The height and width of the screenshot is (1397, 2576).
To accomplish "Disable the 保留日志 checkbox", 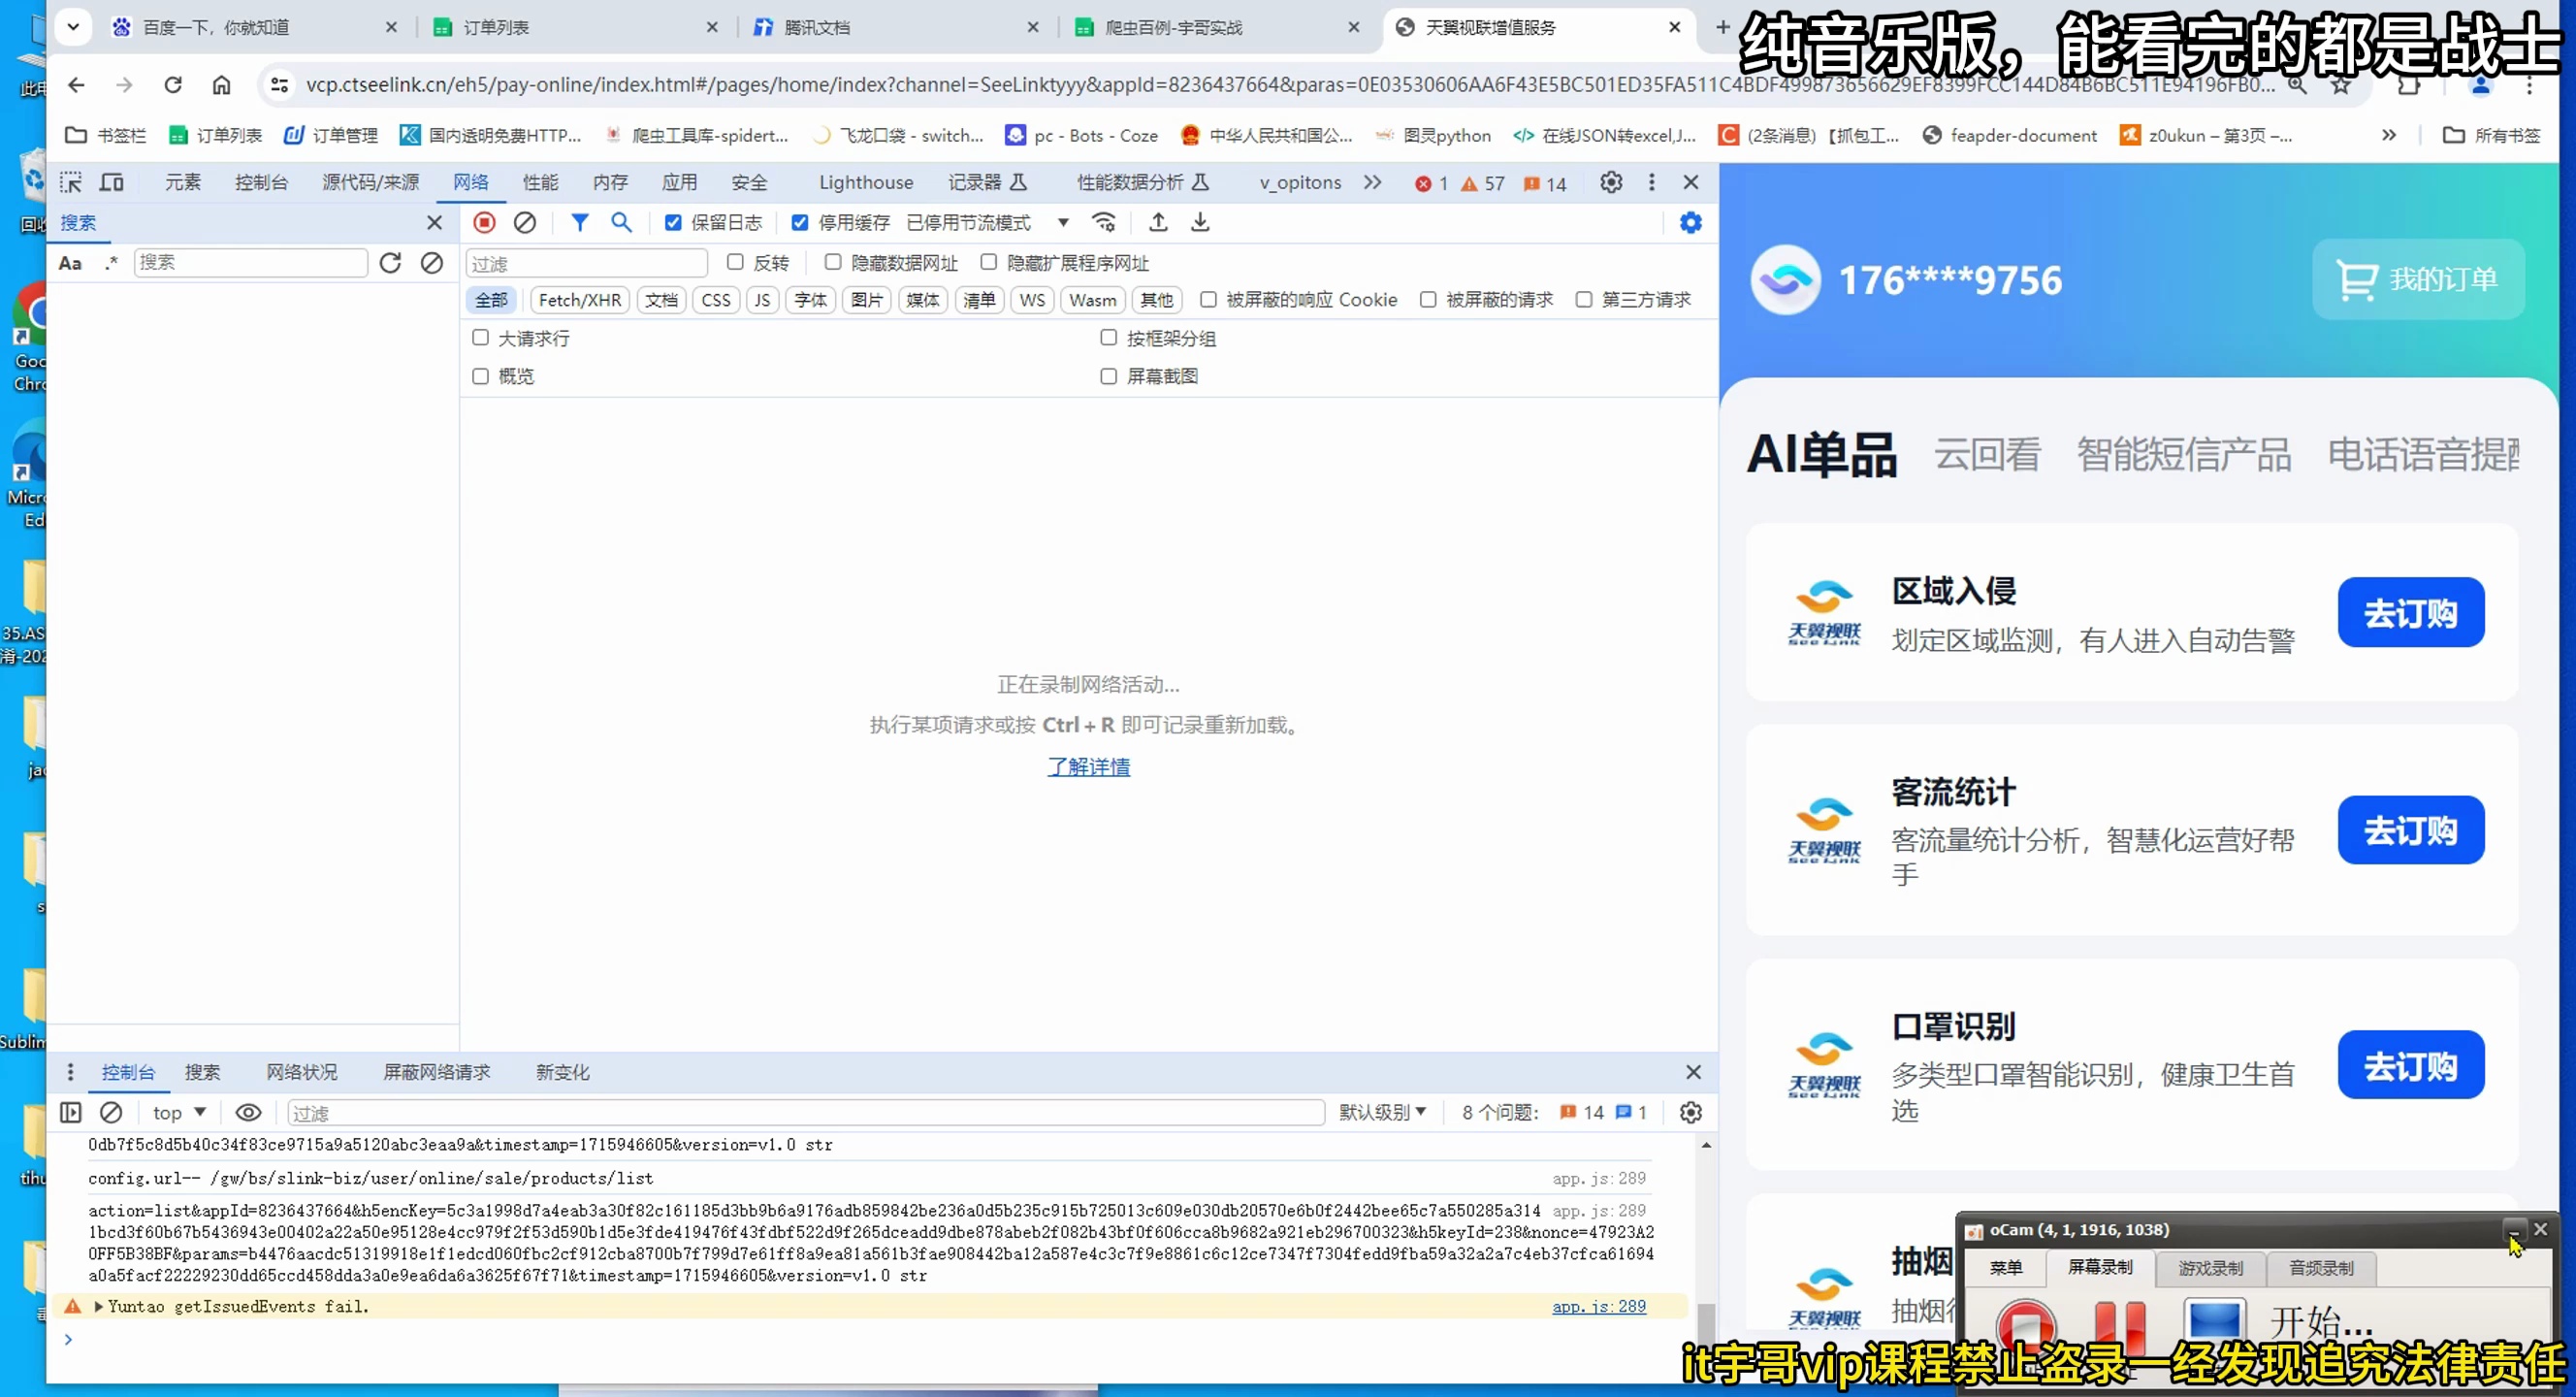I will (673, 222).
